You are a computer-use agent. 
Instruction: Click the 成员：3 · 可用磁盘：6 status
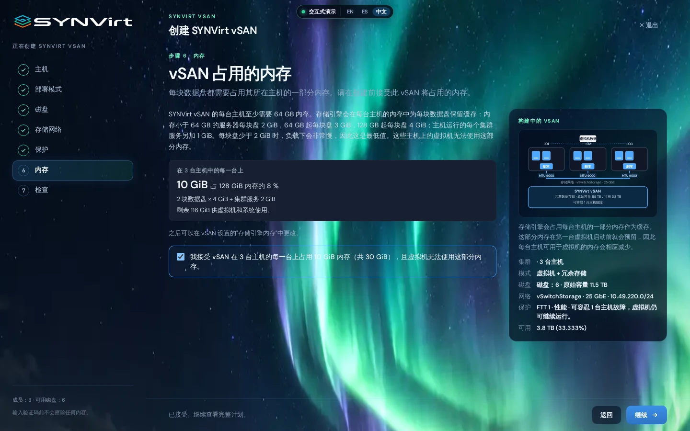point(39,400)
